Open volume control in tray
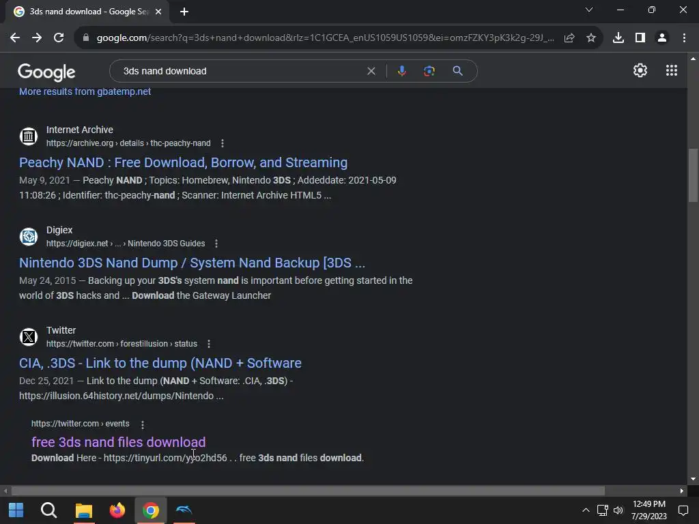The height and width of the screenshot is (524, 699). tap(618, 510)
